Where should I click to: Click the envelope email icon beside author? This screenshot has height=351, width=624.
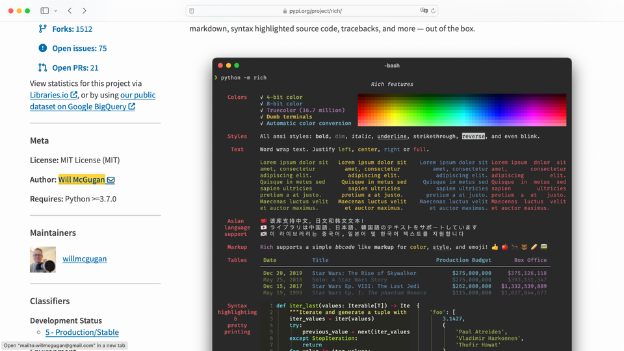111,180
